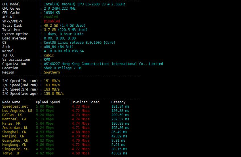Click the Total Mem value '3.7 GB (120.5 MB Used)'
The width and height of the screenshot is (241, 157).
click(x=65, y=30)
